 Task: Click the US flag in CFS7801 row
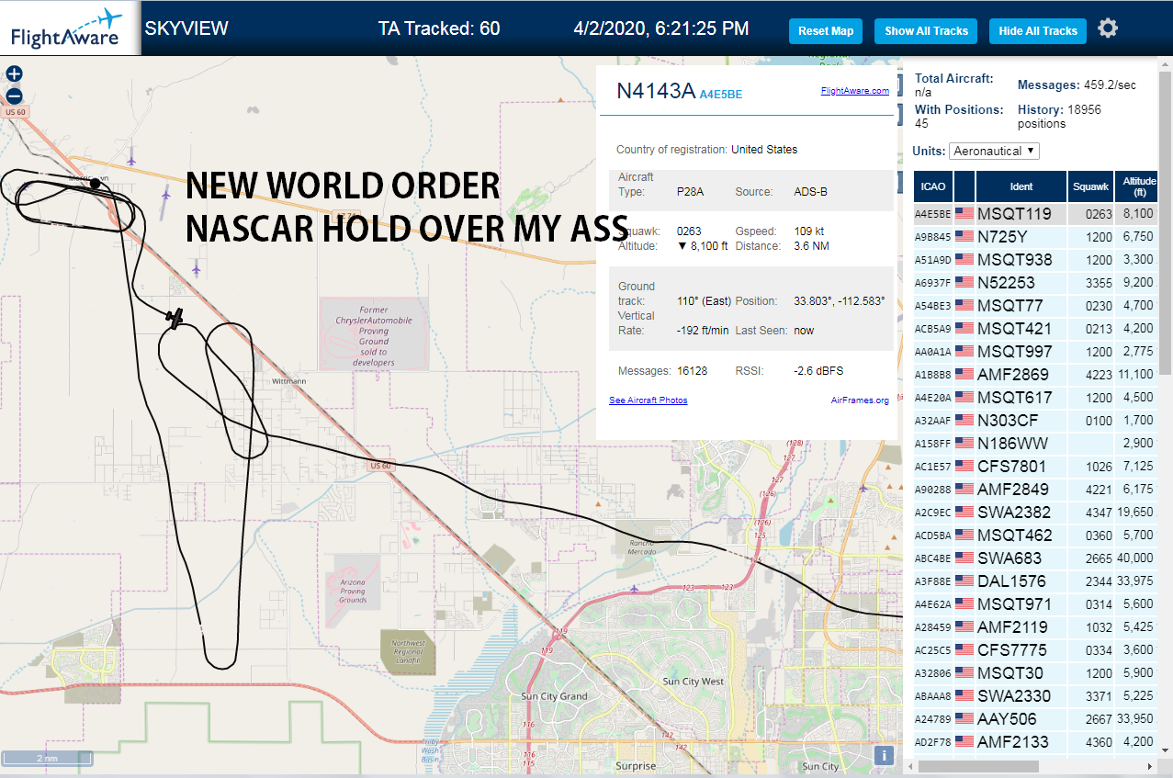coord(964,467)
